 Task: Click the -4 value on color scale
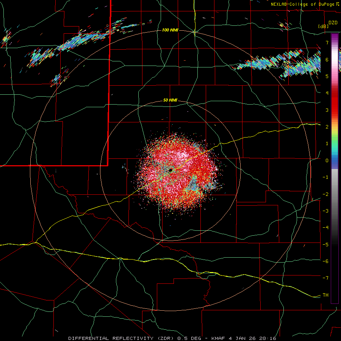tap(325, 228)
